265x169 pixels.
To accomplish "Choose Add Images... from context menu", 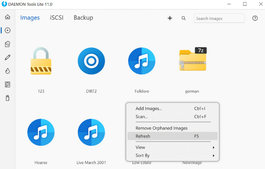I will pyautogui.click(x=173, y=108).
